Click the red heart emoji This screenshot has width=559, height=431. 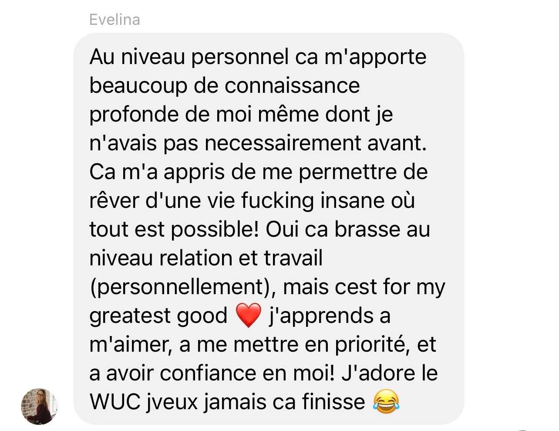click(248, 316)
